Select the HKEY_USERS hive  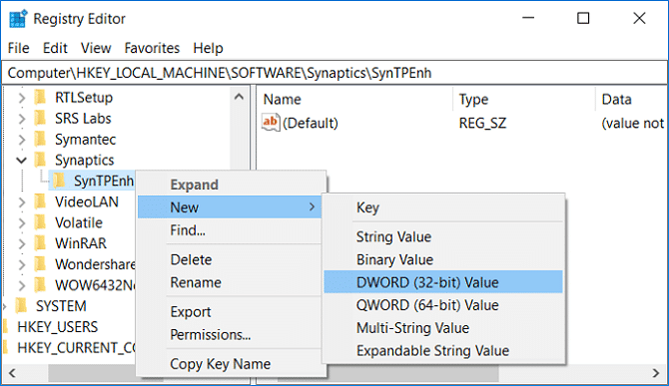[x=58, y=327]
